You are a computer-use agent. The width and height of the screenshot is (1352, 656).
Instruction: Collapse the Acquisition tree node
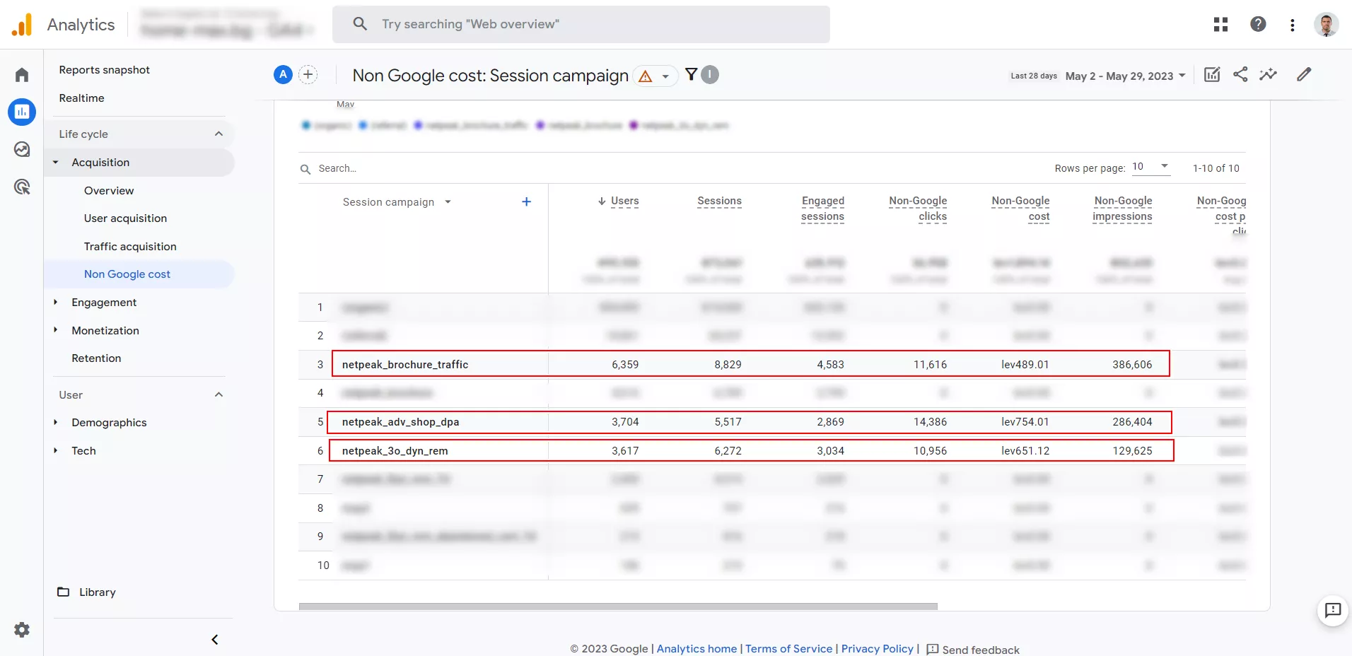coord(56,163)
